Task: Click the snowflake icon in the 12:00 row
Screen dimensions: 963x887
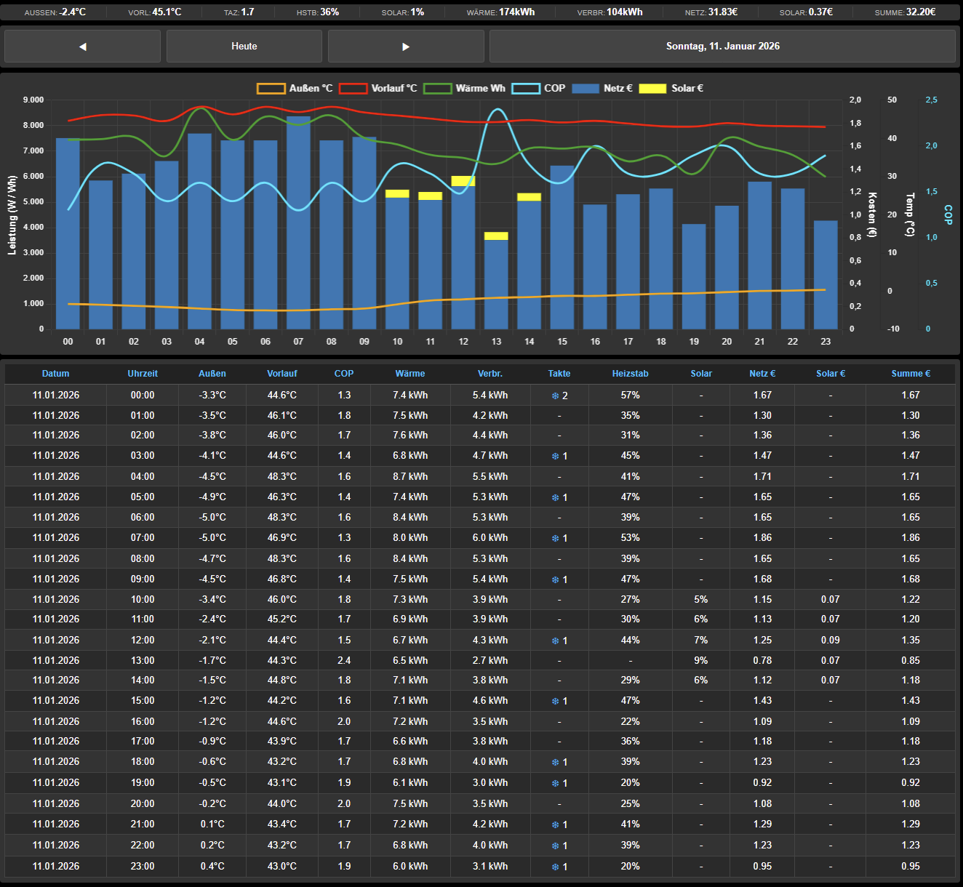Action: coord(555,641)
